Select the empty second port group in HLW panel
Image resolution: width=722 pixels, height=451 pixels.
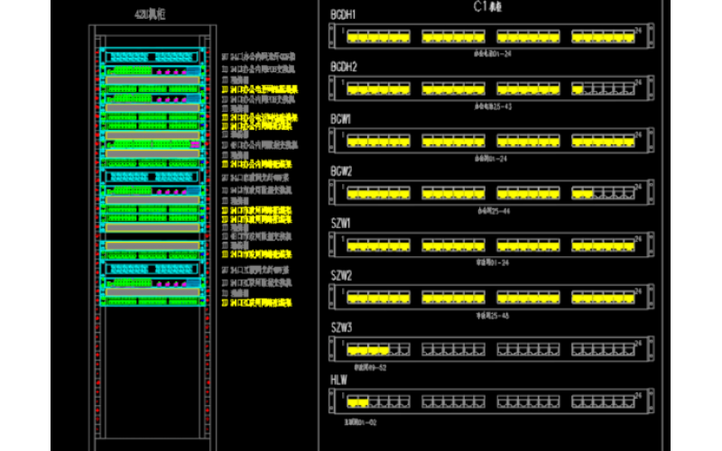pos(453,400)
